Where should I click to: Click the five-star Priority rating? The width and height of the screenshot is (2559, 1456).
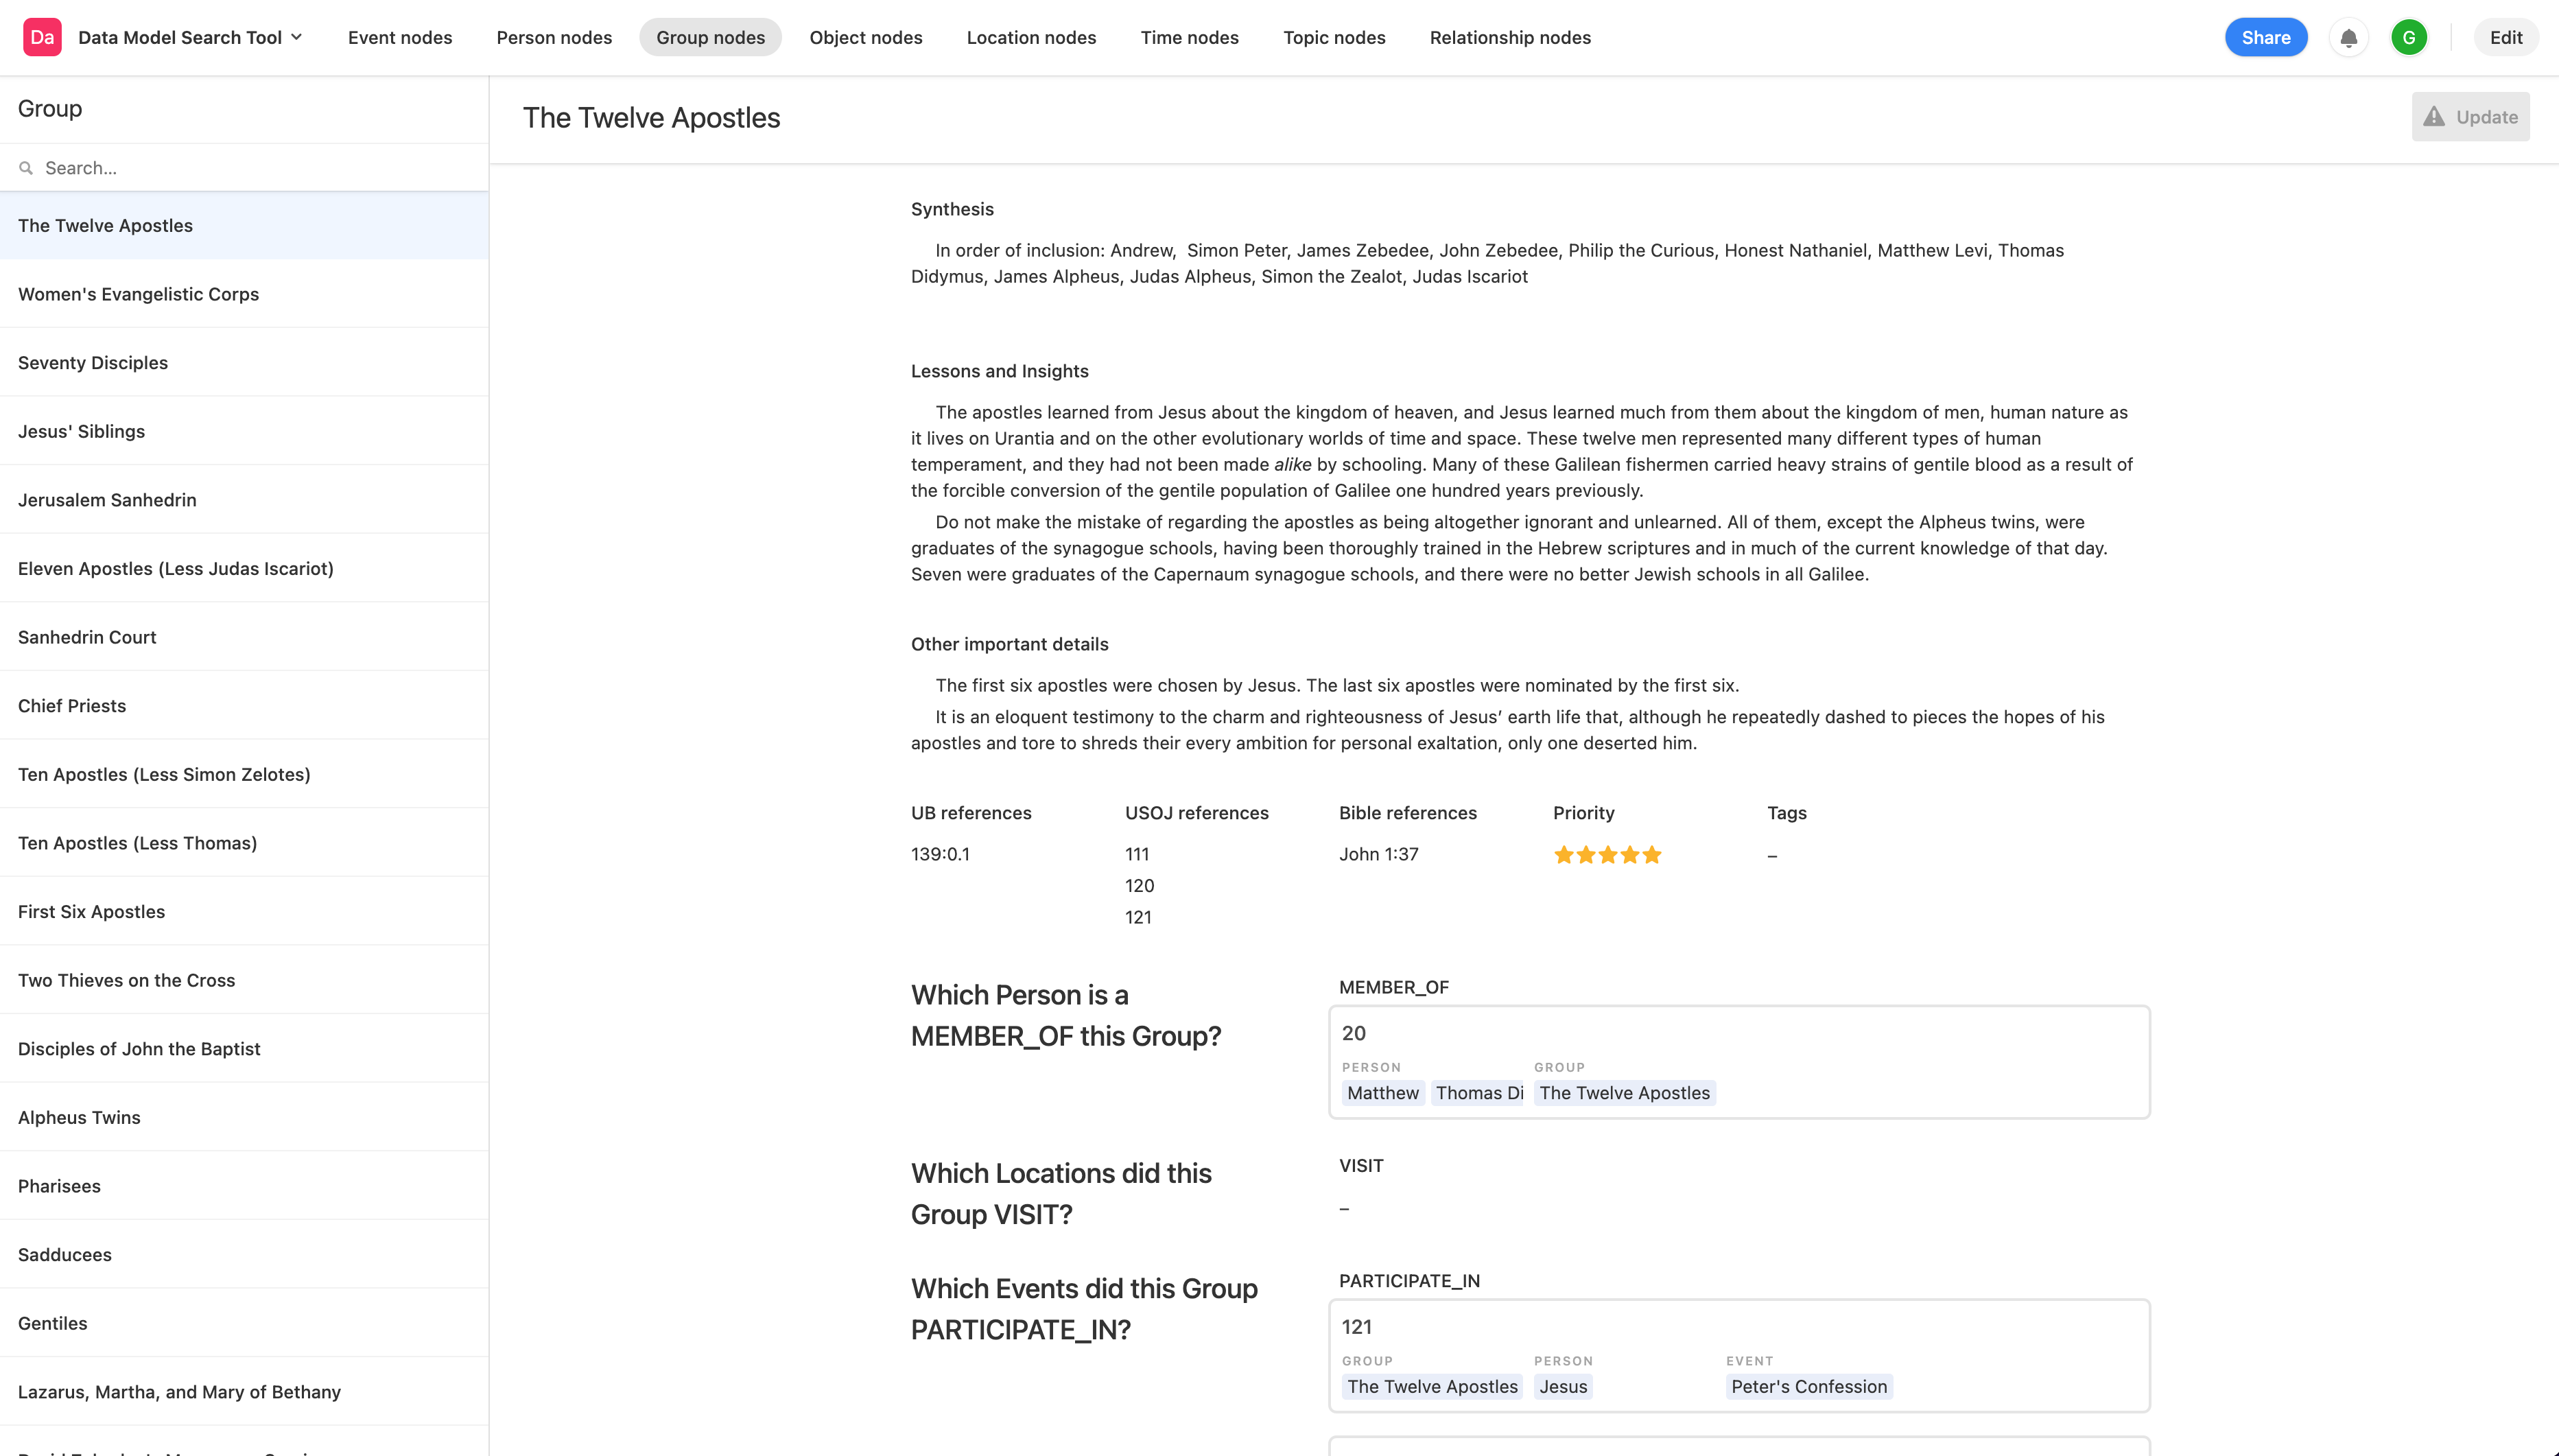(x=1607, y=855)
